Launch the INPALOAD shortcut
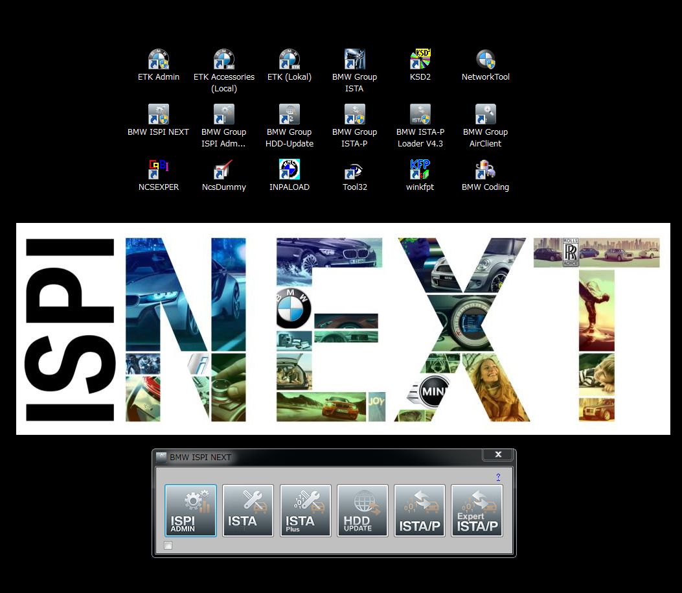Screen dimensions: 682x593 click(x=290, y=176)
